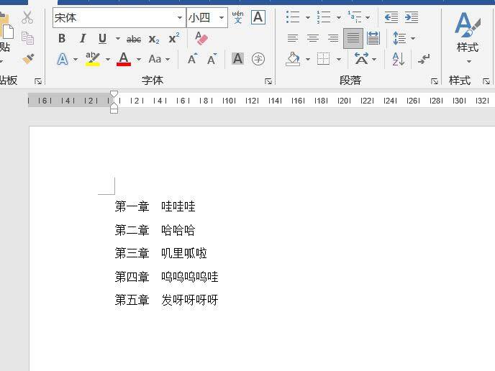Expand text effects dropdown arrow
495x371 pixels.
[x=76, y=59]
